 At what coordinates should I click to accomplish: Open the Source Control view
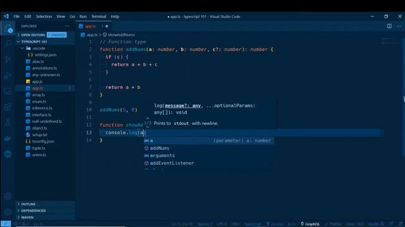tap(8, 59)
